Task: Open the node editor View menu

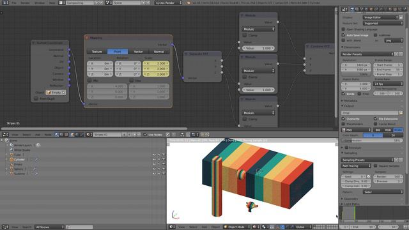Action: (x=15, y=135)
